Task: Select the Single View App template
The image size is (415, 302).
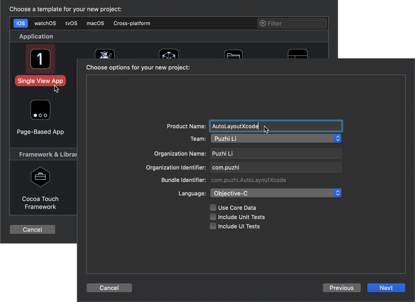Action: tap(40, 59)
